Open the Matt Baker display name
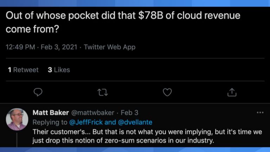The height and width of the screenshot is (152, 270). pos(51,113)
